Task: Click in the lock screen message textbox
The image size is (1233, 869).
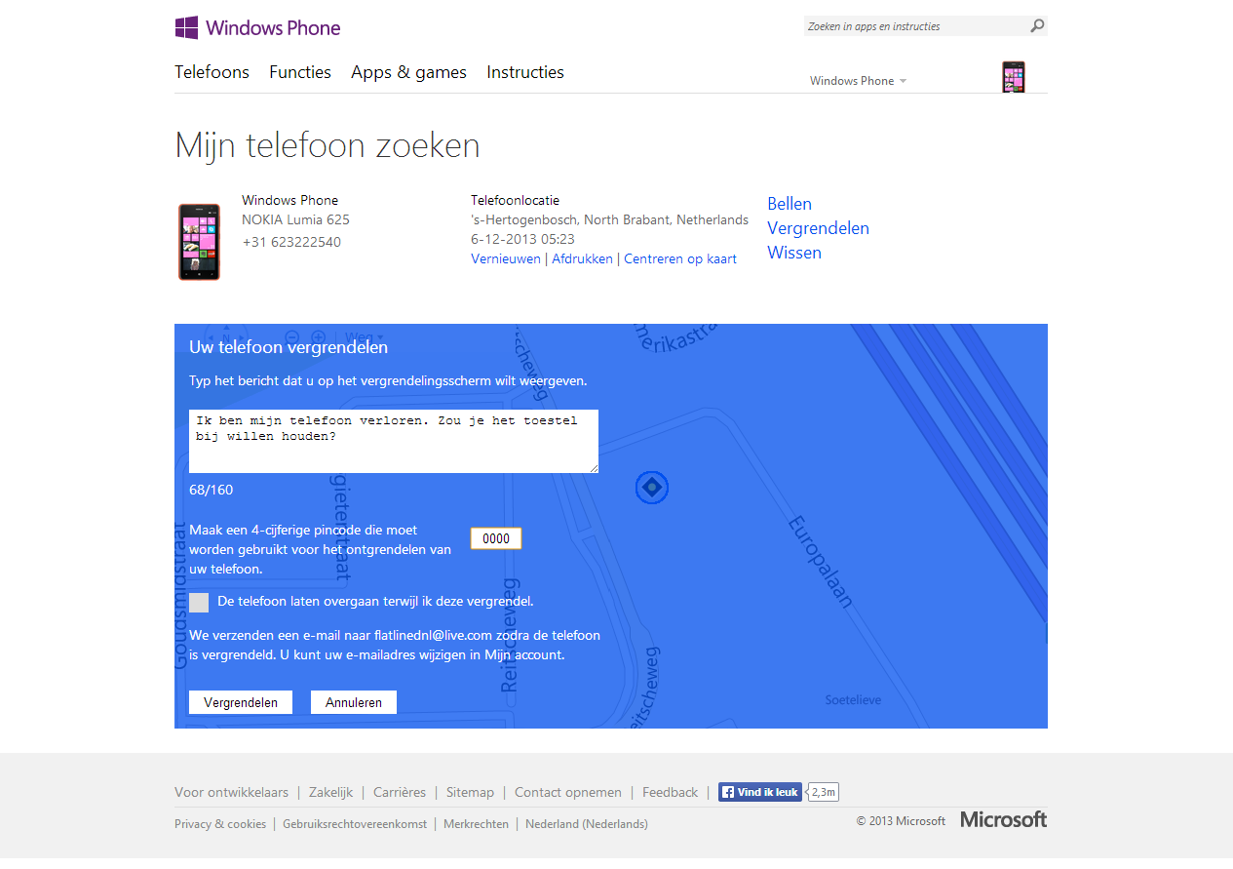Action: (394, 442)
